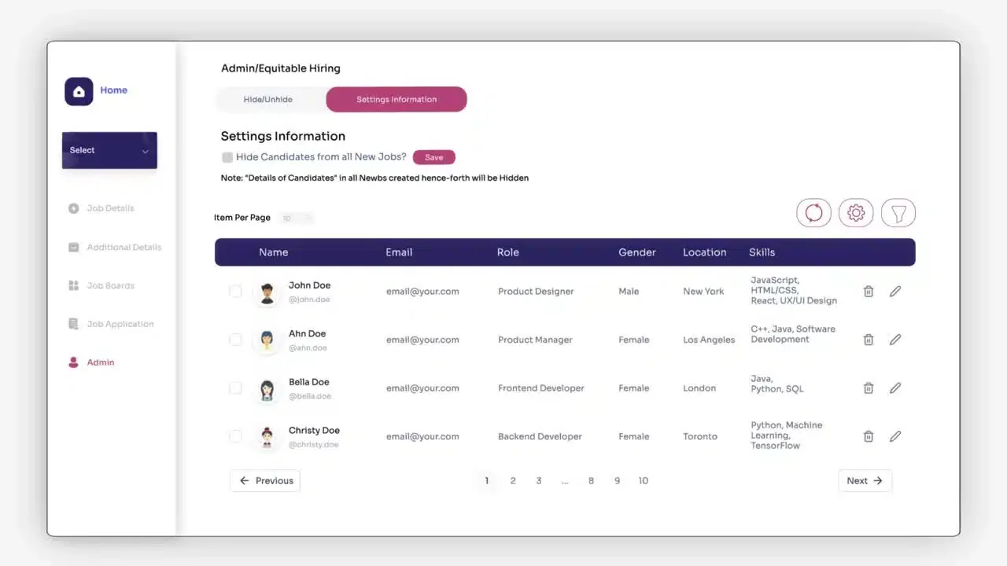Click the Toronto location cell
This screenshot has width=1007, height=566.
[x=700, y=436]
